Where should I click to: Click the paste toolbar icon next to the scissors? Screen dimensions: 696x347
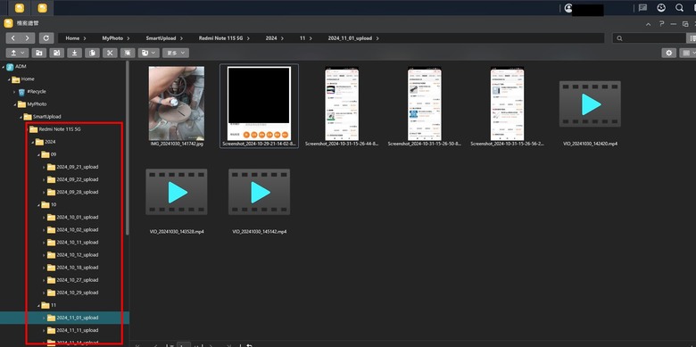[128, 53]
